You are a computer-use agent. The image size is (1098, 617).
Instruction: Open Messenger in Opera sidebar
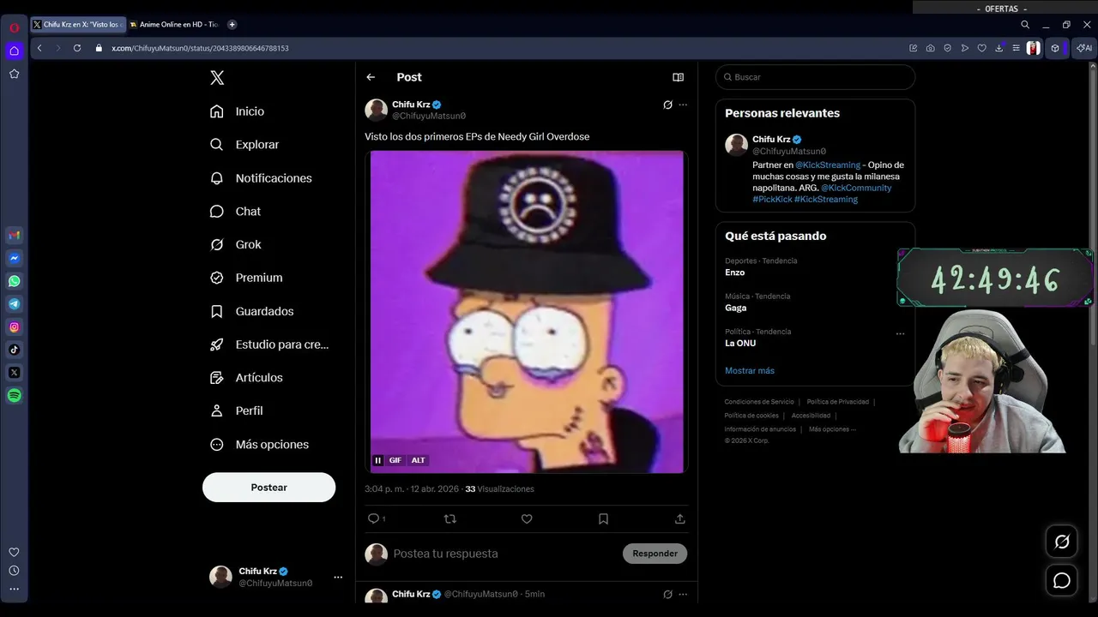[x=15, y=258]
